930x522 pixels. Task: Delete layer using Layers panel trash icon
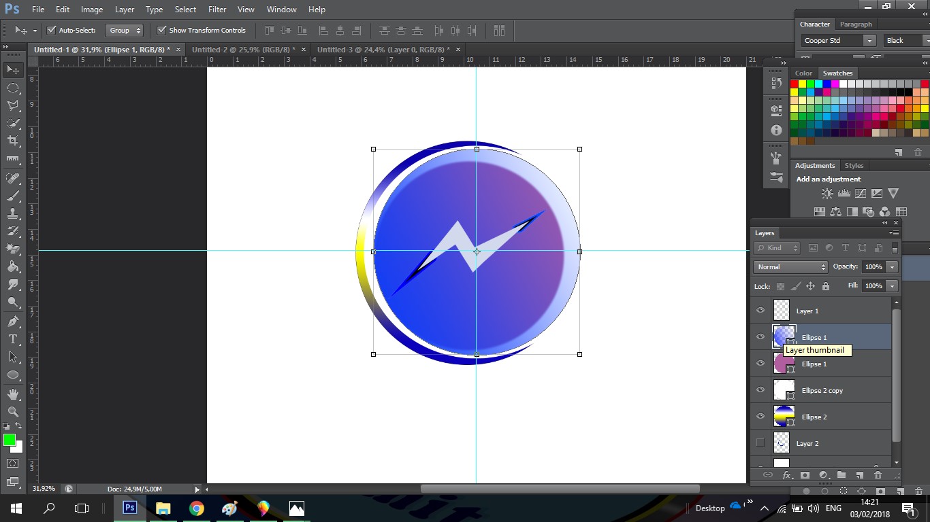(878, 475)
